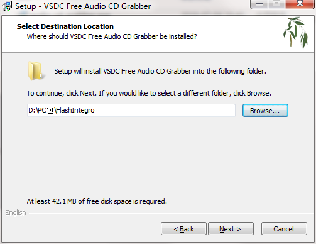Screen dimensions: 316x244
Task: Cancel the installation
Action: (x=284, y=229)
